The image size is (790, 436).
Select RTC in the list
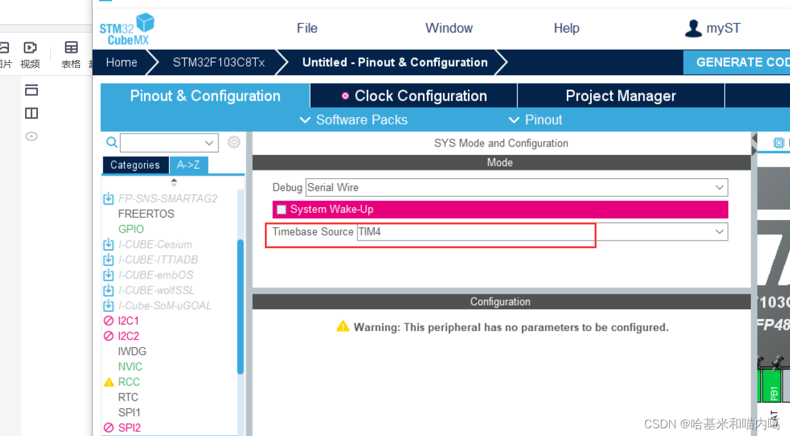128,397
